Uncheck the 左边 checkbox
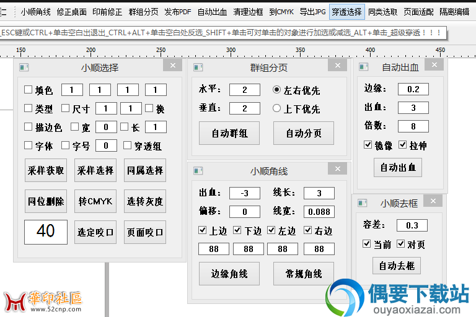 pyautogui.click(x=271, y=230)
